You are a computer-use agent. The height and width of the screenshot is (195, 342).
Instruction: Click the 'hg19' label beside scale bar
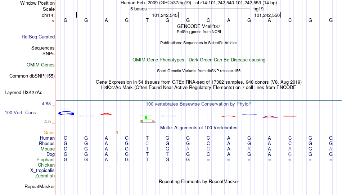[258, 9]
